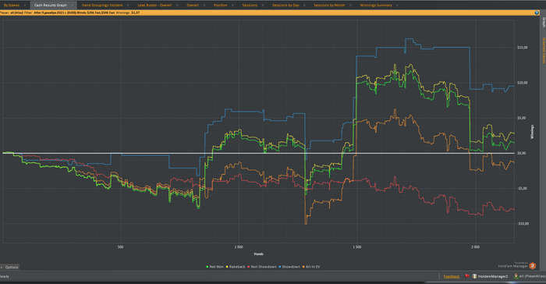Close the Sessions tab
This screenshot has width=546, height=284.
click(x=263, y=5)
